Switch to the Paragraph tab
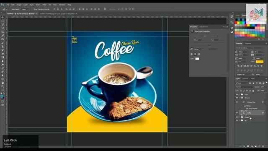Screen dimensions: 268x151 [248, 43]
